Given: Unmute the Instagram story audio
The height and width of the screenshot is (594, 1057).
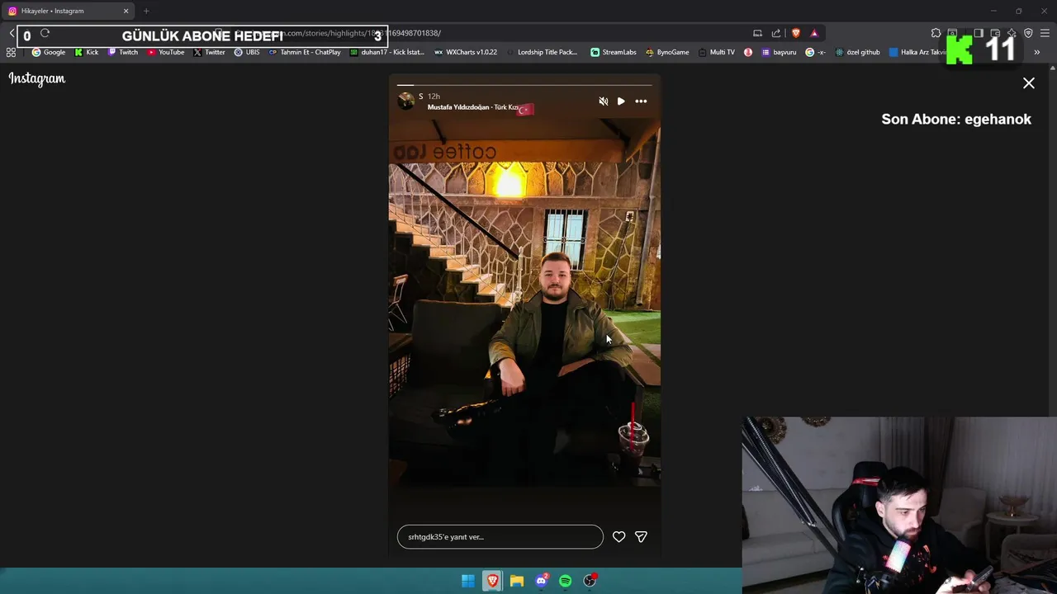Looking at the screenshot, I should click(x=604, y=101).
